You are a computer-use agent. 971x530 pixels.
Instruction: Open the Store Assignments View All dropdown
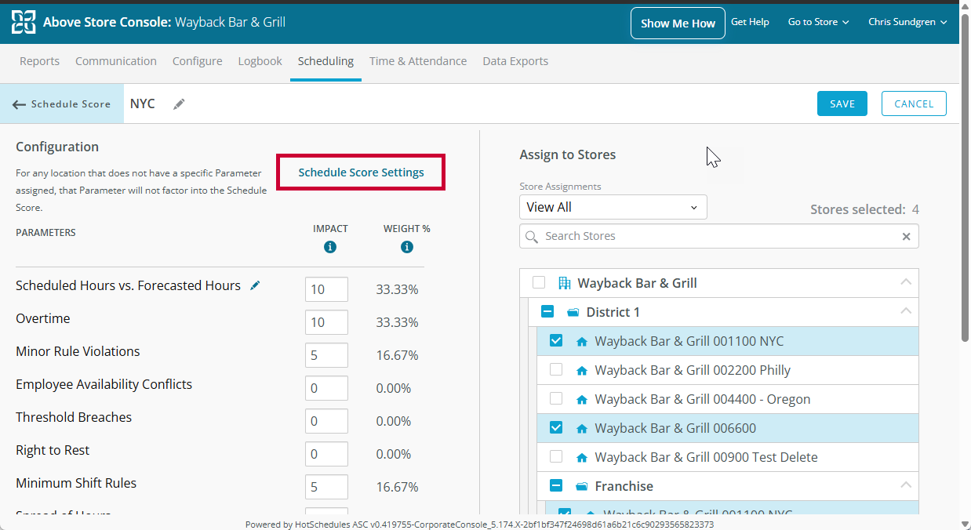613,207
